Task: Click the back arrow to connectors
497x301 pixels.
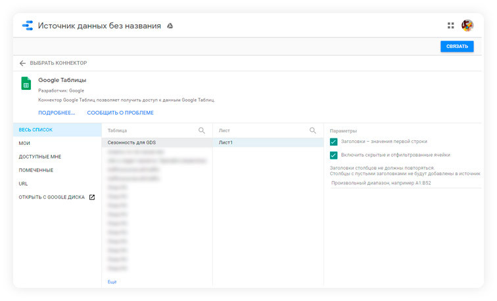Action: click(22, 63)
